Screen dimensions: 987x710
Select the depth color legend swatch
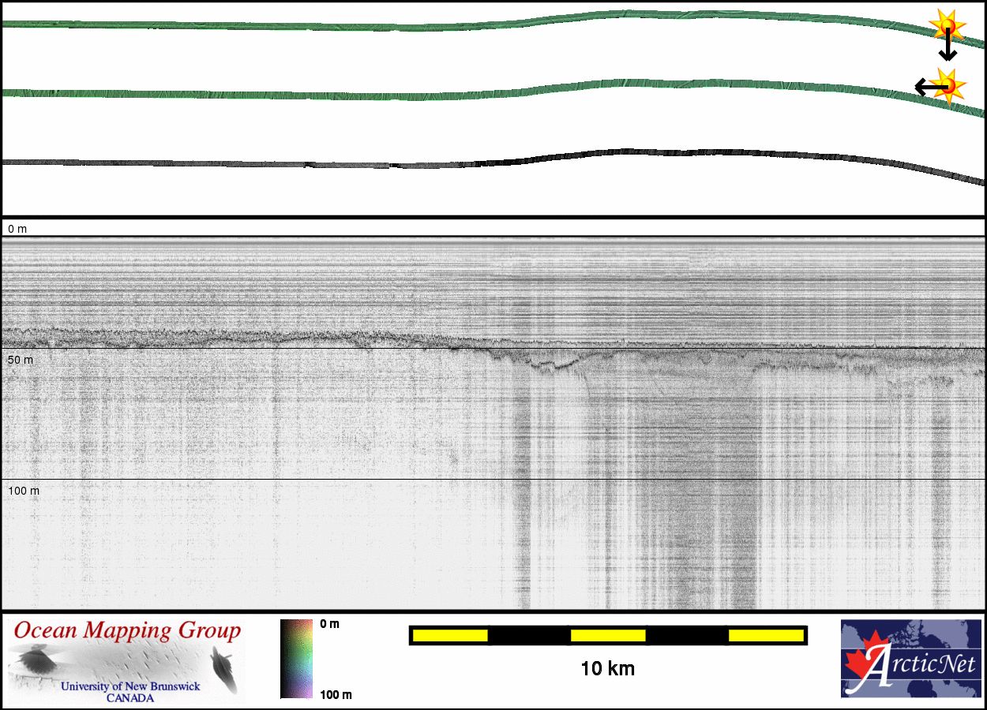(x=296, y=659)
